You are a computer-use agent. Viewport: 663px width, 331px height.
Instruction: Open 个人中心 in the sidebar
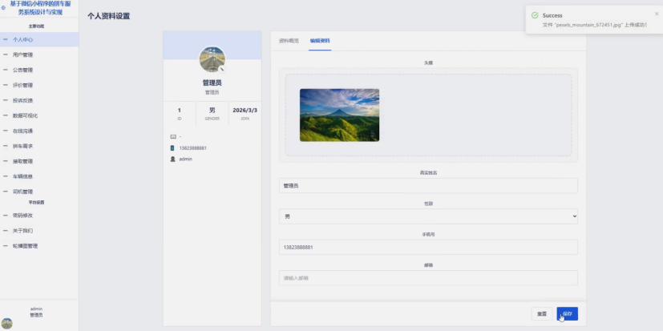coord(39,39)
